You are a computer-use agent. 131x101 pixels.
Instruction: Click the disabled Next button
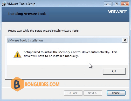pyautogui.click(x=93, y=93)
